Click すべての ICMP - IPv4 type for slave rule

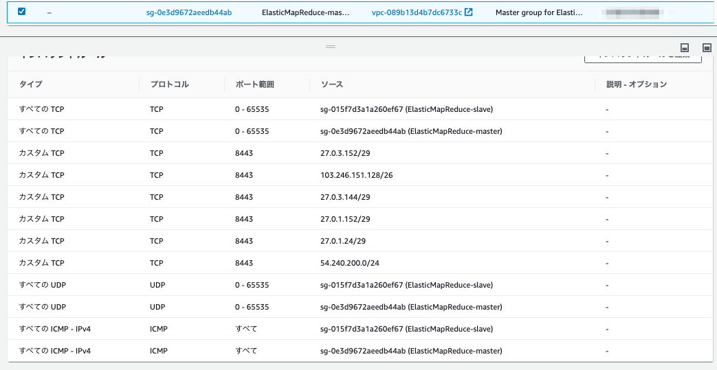55,329
